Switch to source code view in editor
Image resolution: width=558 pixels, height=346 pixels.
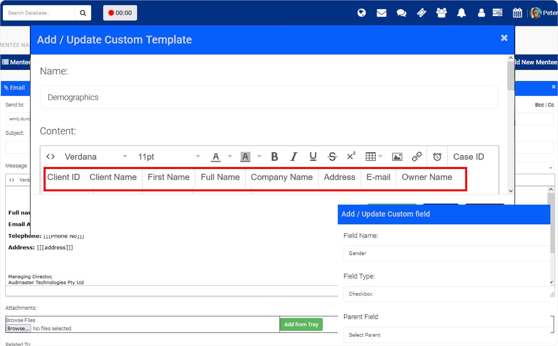[50, 156]
